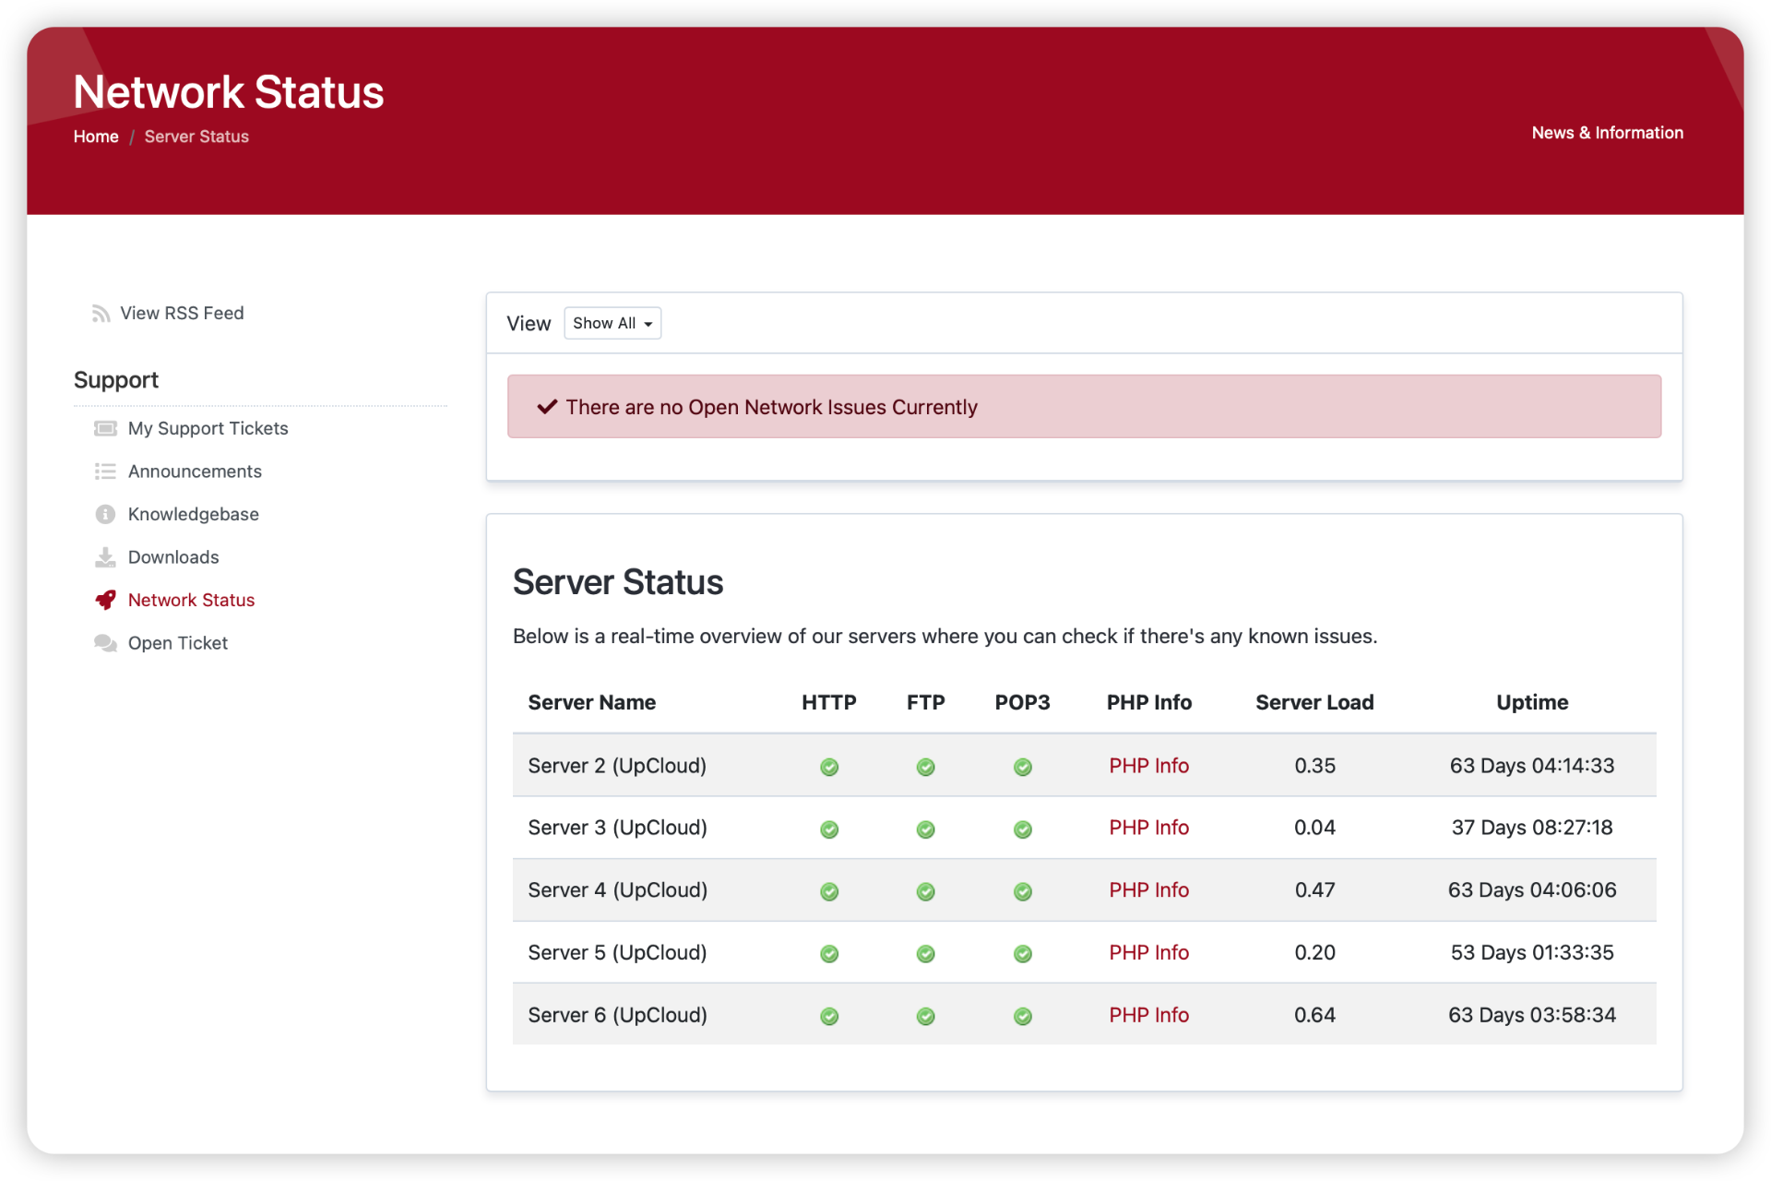
Task: Open the Show All view dropdown
Action: coord(612,323)
